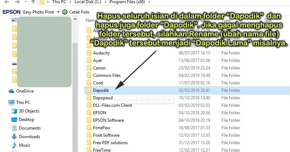Select OneDrive in navigation pane
The height and width of the screenshot is (152, 290).
25,91
